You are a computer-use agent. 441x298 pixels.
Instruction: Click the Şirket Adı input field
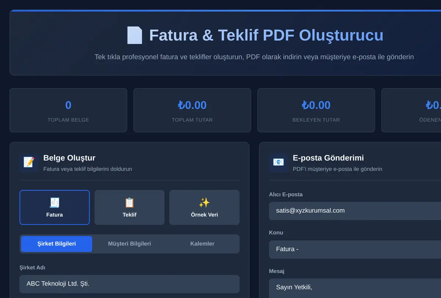click(129, 284)
